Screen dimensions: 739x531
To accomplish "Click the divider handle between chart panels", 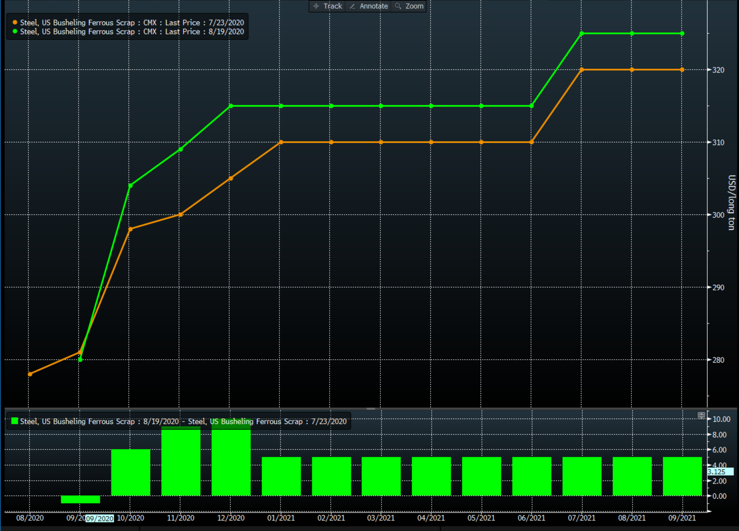I will [x=371, y=409].
